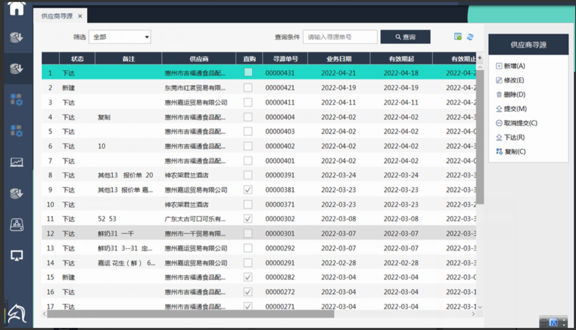Image resolution: width=576 pixels, height=330 pixels.
Task: Click the home icon in the sidebar
Action: 17,9
